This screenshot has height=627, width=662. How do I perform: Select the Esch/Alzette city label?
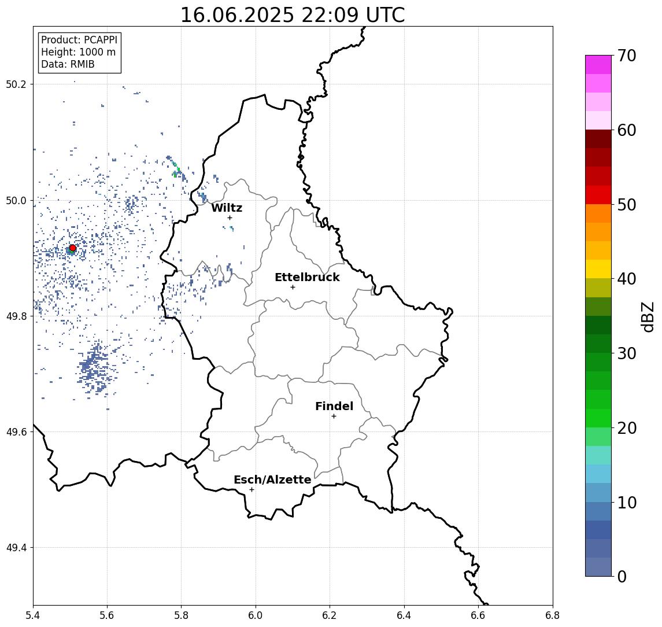click(x=272, y=480)
